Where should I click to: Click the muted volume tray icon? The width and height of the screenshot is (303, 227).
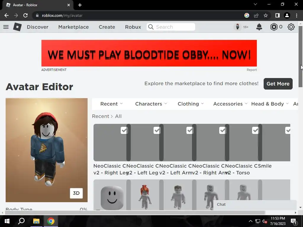(x=265, y=221)
